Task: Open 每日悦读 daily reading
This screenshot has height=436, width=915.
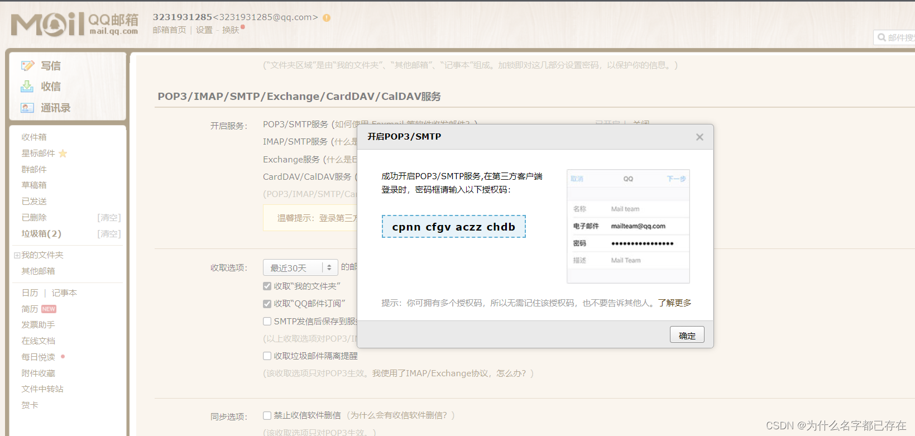Action: tap(38, 357)
